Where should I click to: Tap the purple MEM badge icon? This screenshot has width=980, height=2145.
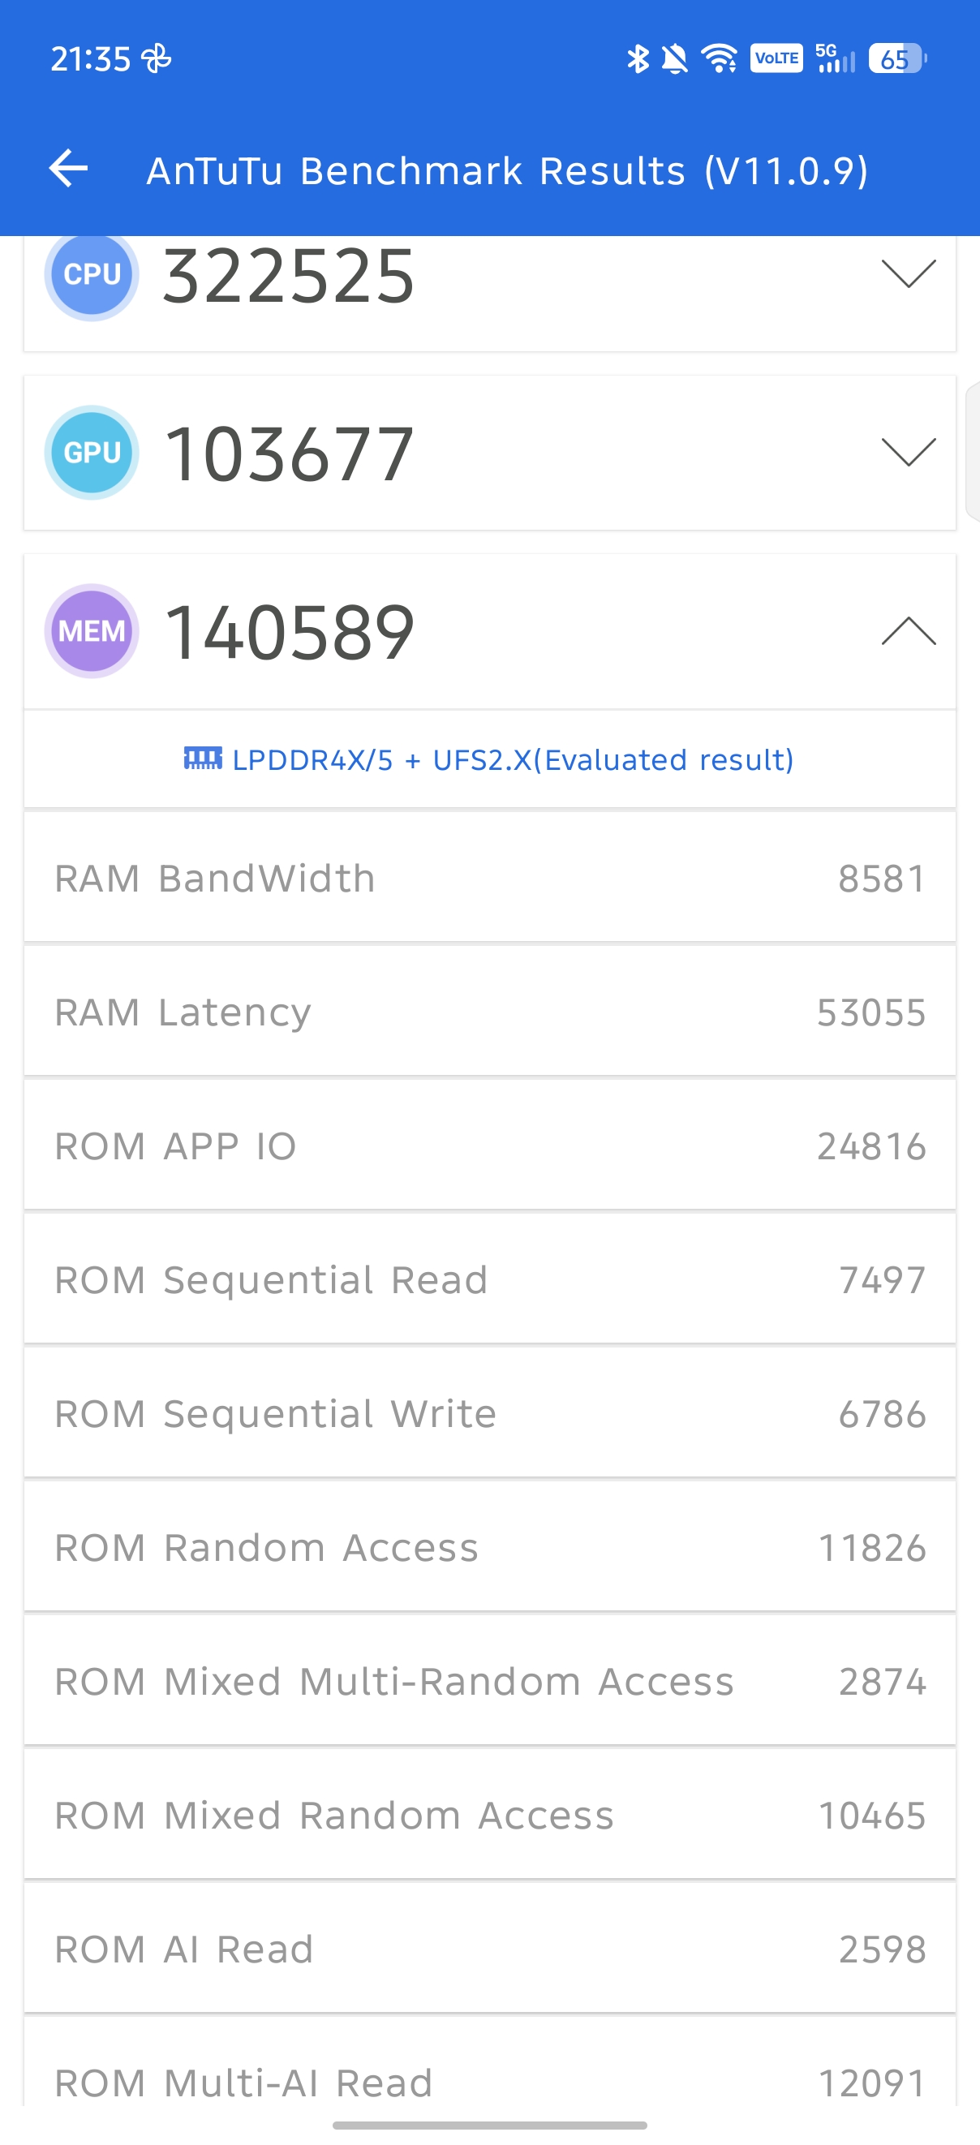pyautogui.click(x=92, y=631)
